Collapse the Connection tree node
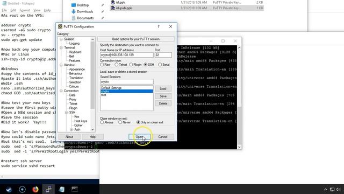The width and height of the screenshot is (344, 194). click(x=61, y=91)
